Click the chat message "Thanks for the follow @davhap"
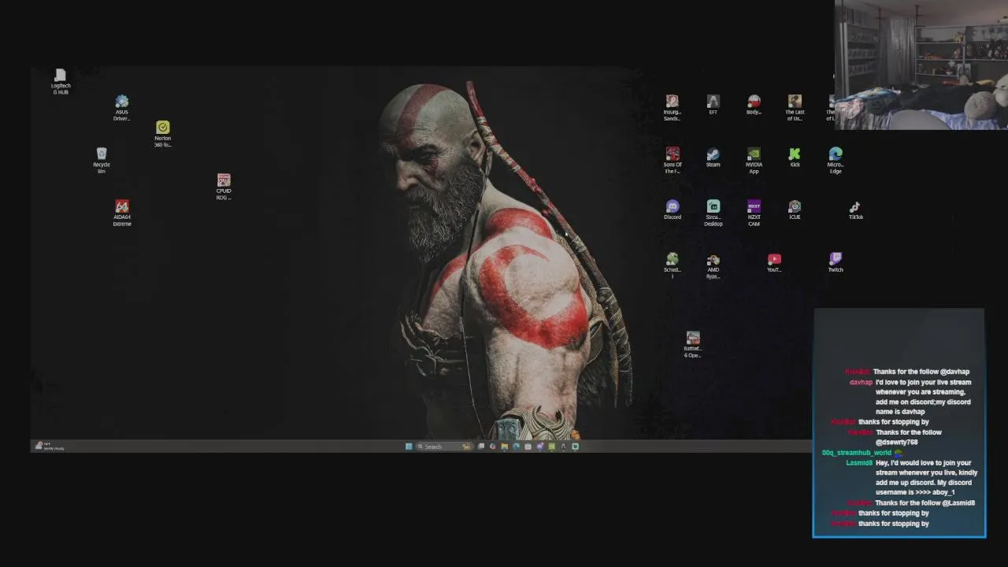 point(921,372)
